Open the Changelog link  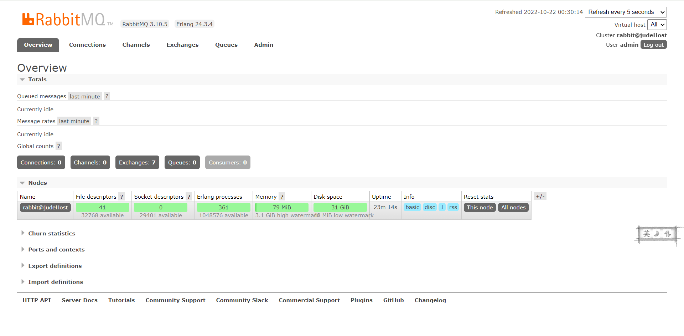430,300
